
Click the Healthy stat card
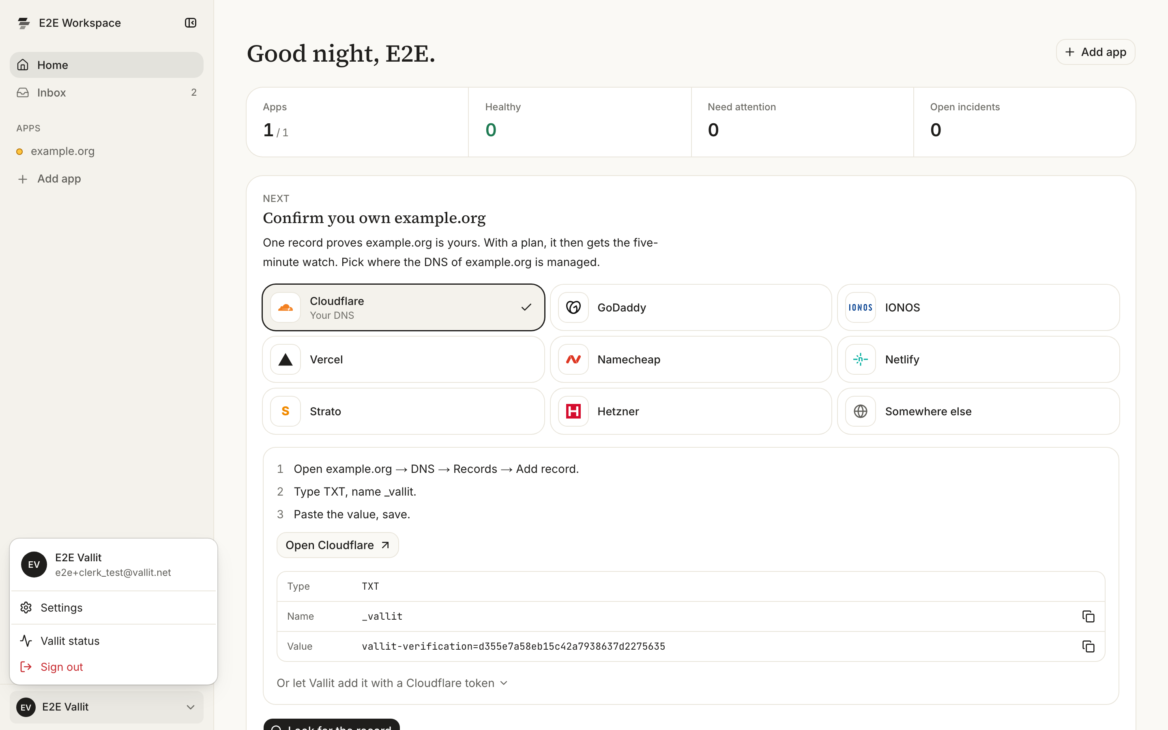click(580, 122)
